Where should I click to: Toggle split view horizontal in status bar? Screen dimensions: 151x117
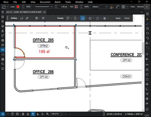point(17,114)
